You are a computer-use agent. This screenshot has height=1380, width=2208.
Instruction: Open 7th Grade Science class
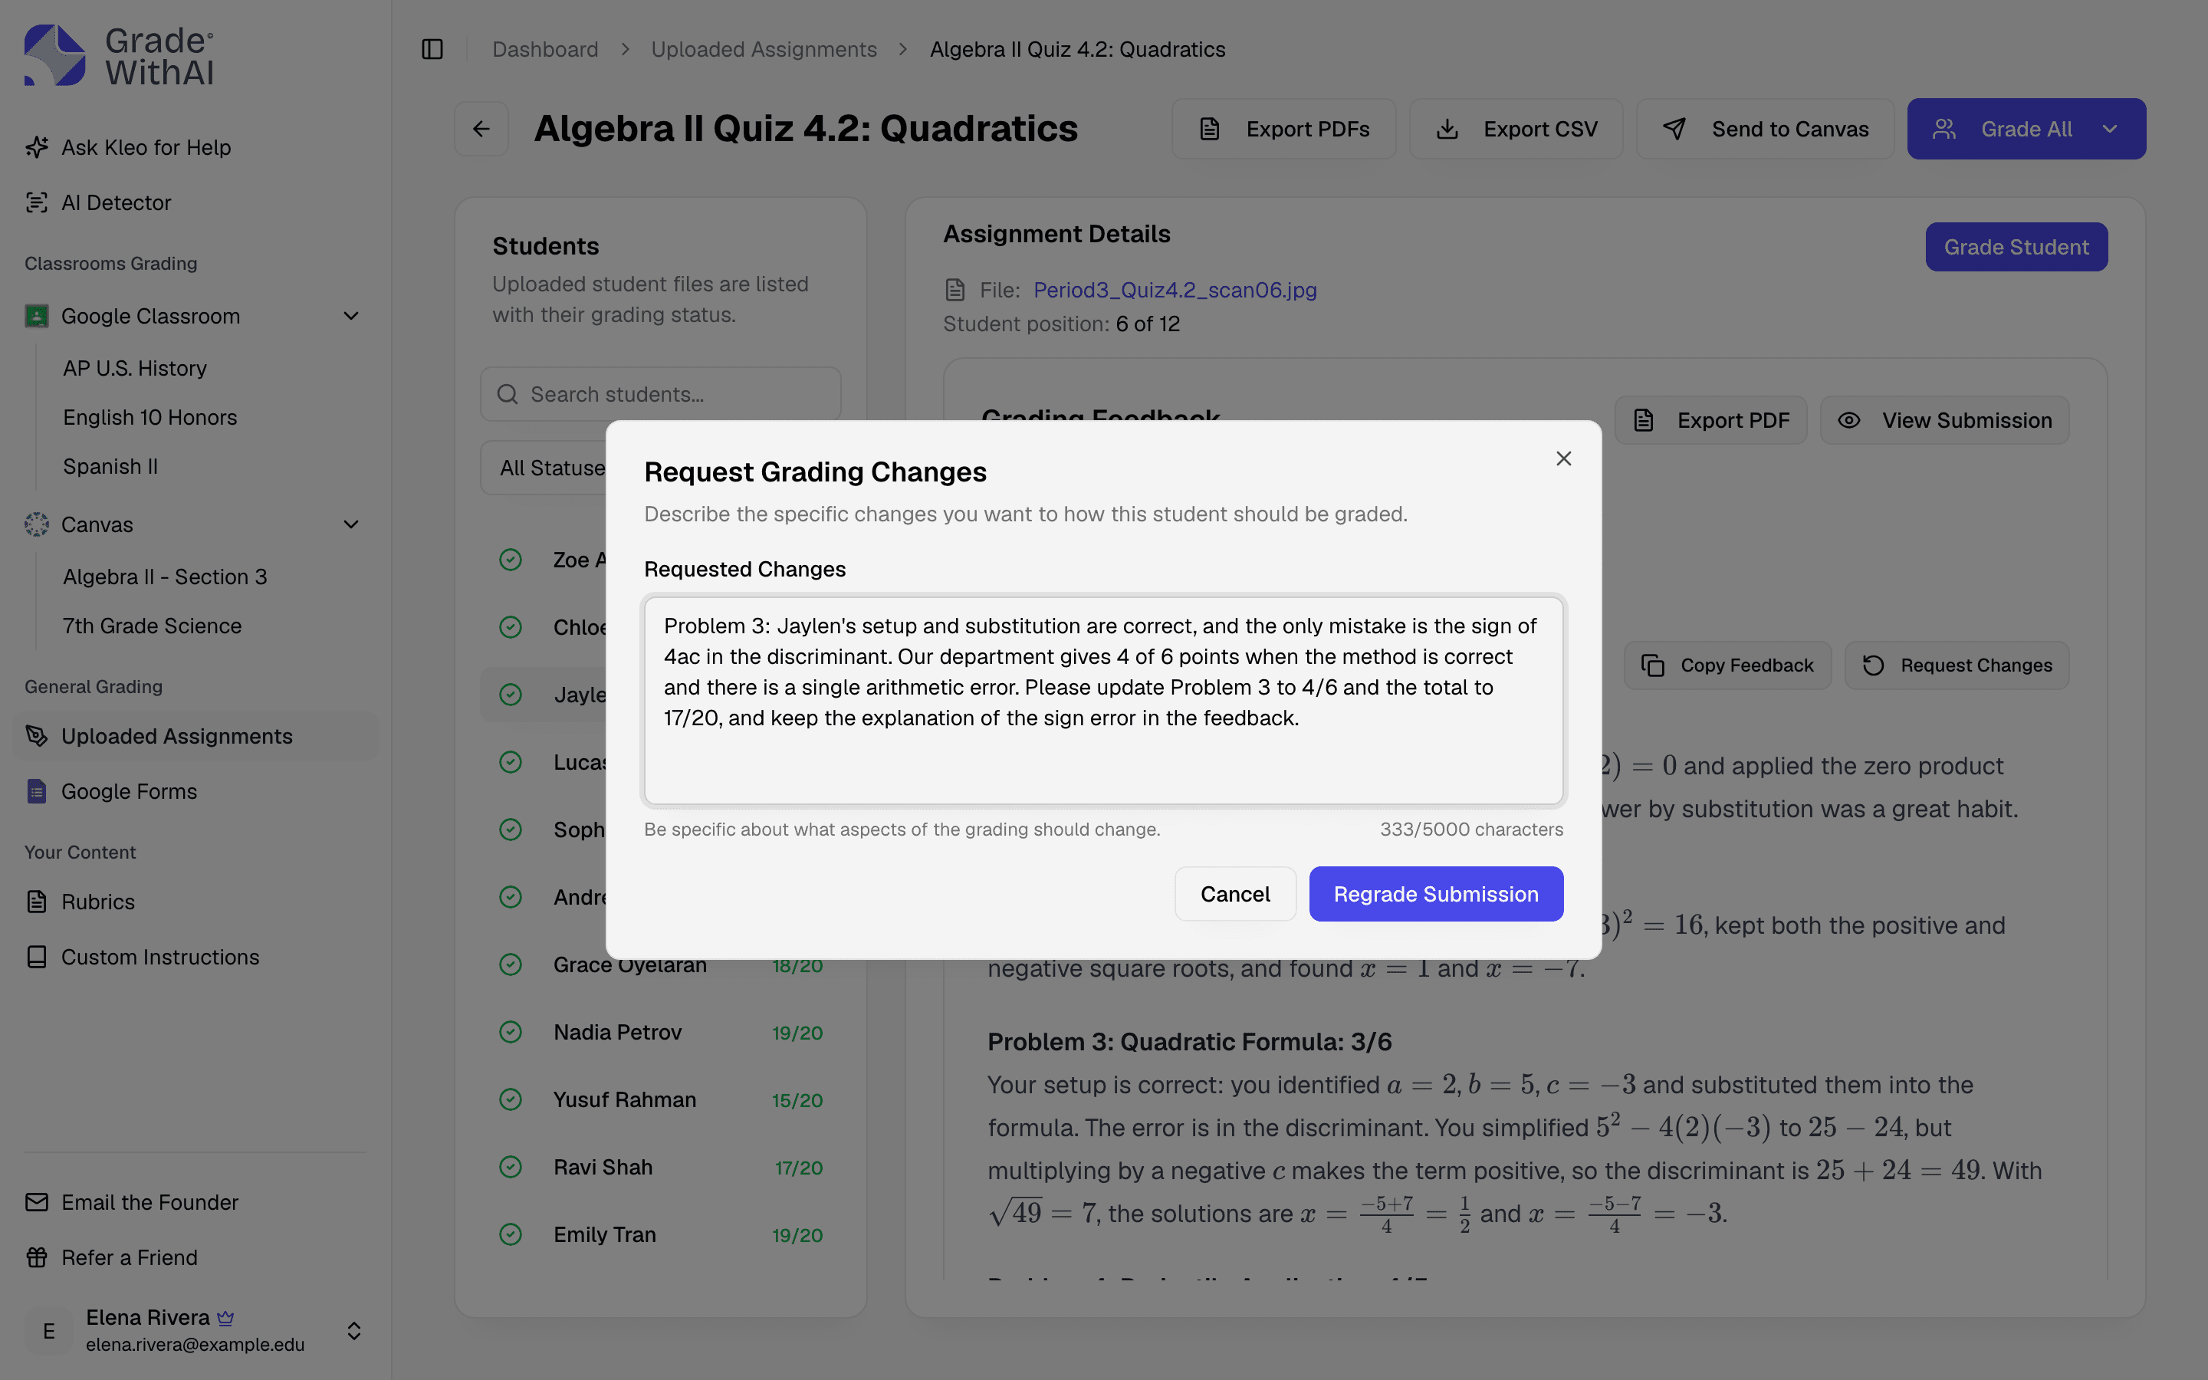153,626
